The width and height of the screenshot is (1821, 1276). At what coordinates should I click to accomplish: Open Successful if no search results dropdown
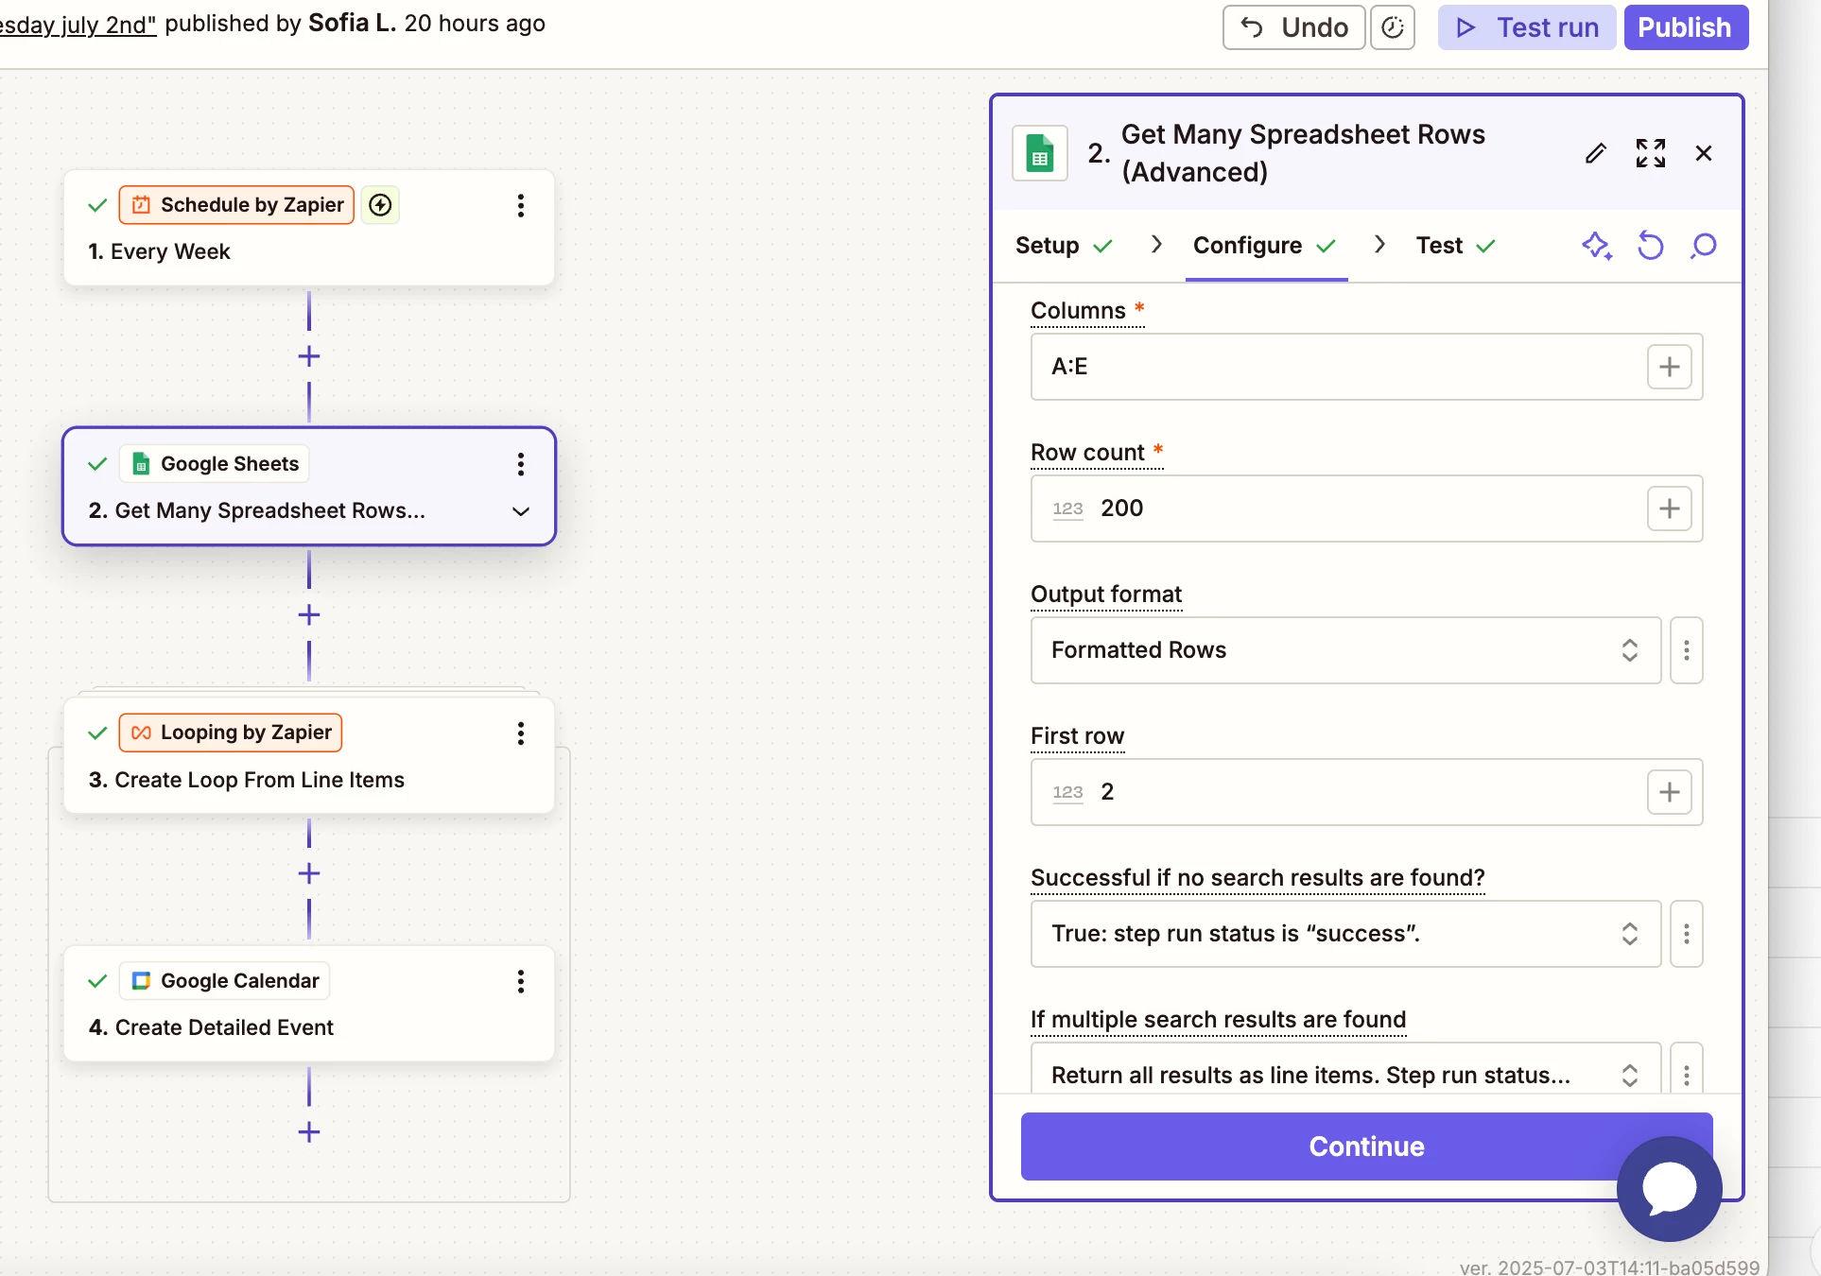[1345, 934]
